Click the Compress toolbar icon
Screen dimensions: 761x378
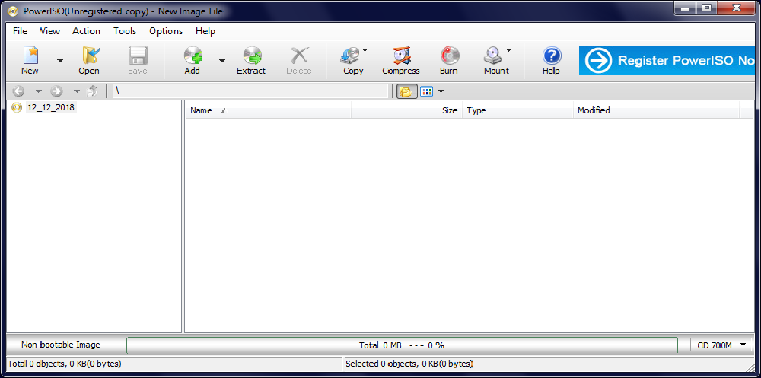[x=401, y=56]
